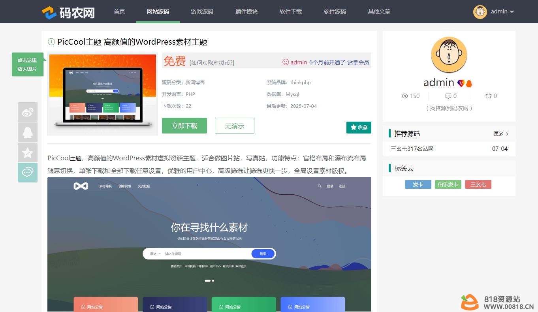Click the info icon beside the title
Screen dimensions: 538x312
click(x=51, y=41)
